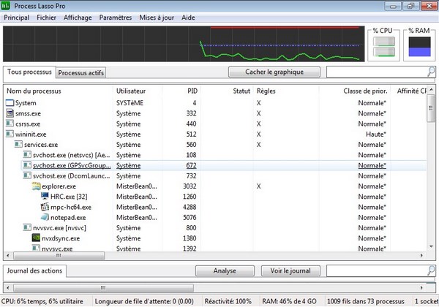Open the Aide menu
439x307 pixels.
coord(188,18)
